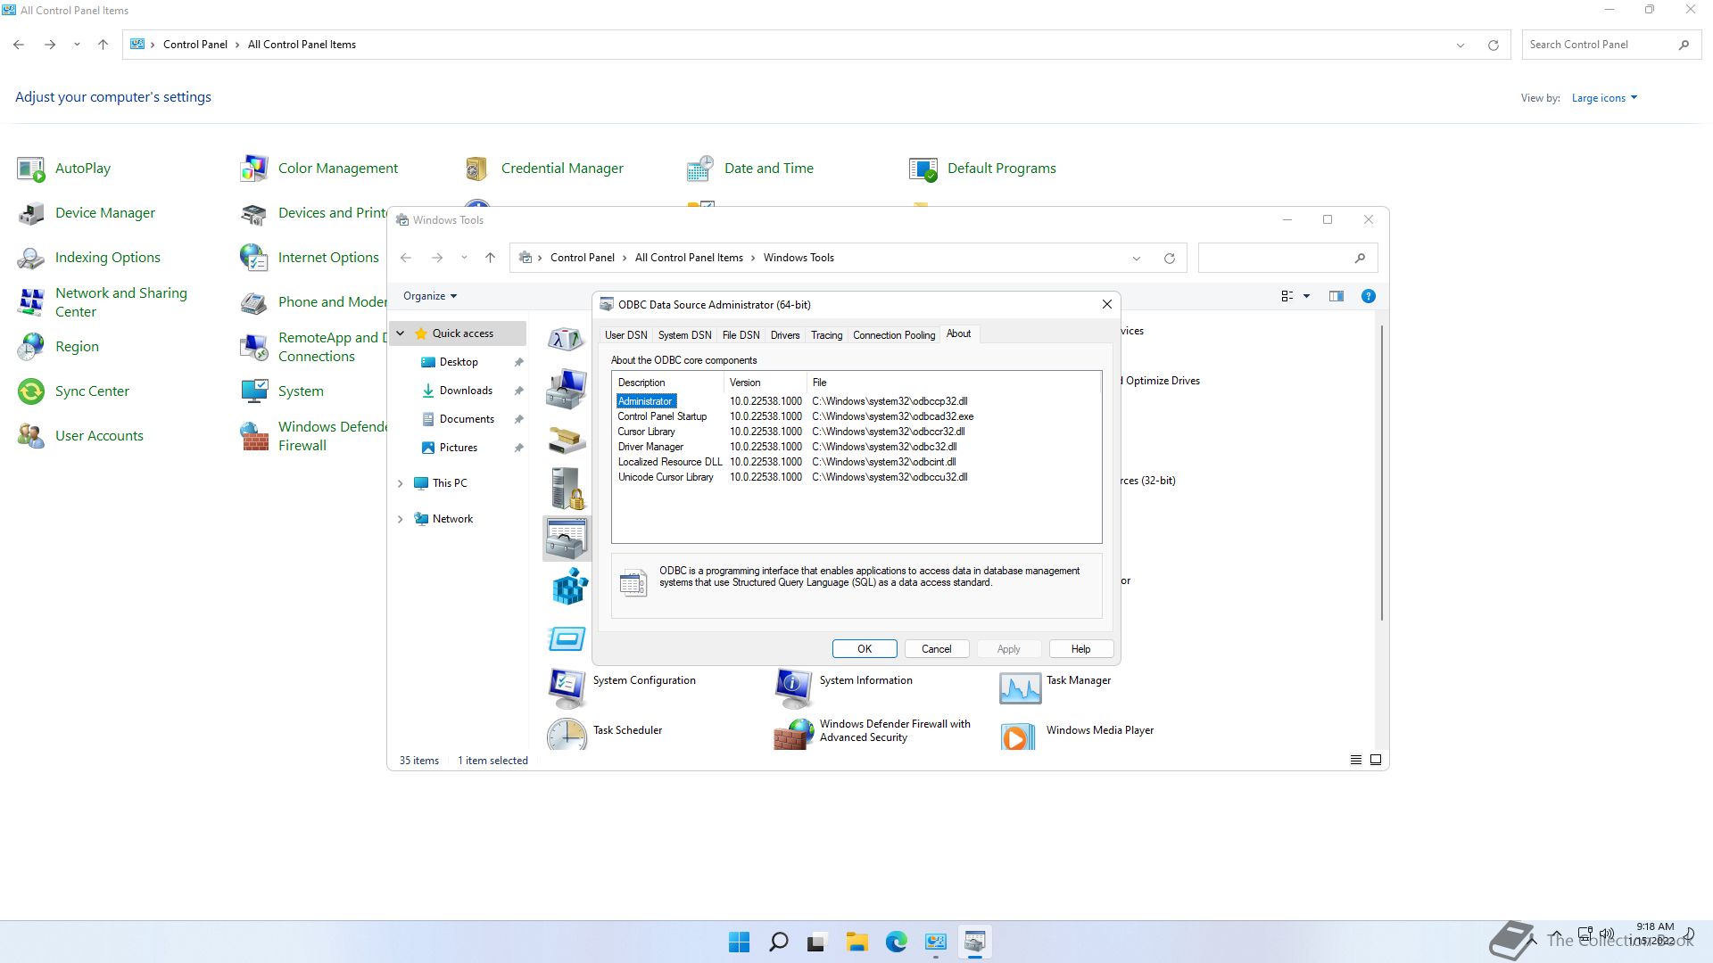Viewport: 1713px width, 963px height.
Task: Open taskbar Search
Action: [x=778, y=942]
